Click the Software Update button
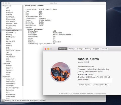 (101, 85)
